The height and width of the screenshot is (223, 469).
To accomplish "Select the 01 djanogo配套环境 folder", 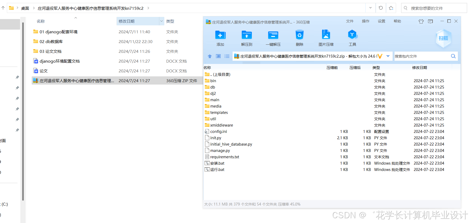I will [58, 32].
